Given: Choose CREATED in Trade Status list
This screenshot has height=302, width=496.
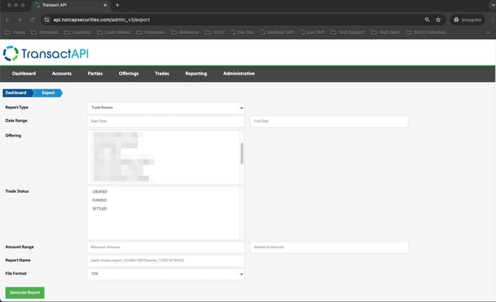Looking at the screenshot, I should (x=100, y=191).
